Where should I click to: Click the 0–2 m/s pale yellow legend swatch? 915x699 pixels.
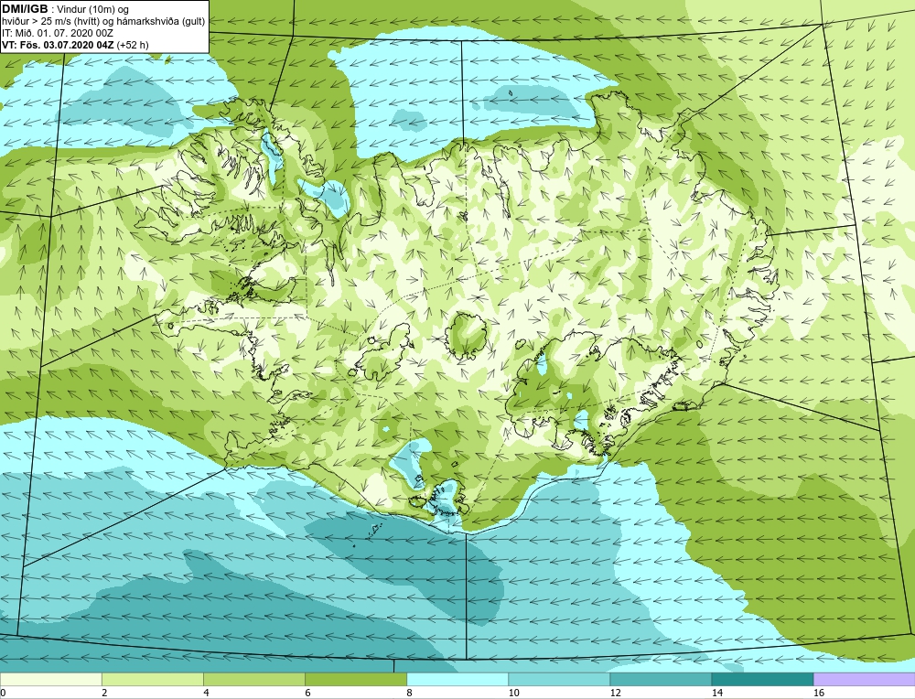point(51,679)
